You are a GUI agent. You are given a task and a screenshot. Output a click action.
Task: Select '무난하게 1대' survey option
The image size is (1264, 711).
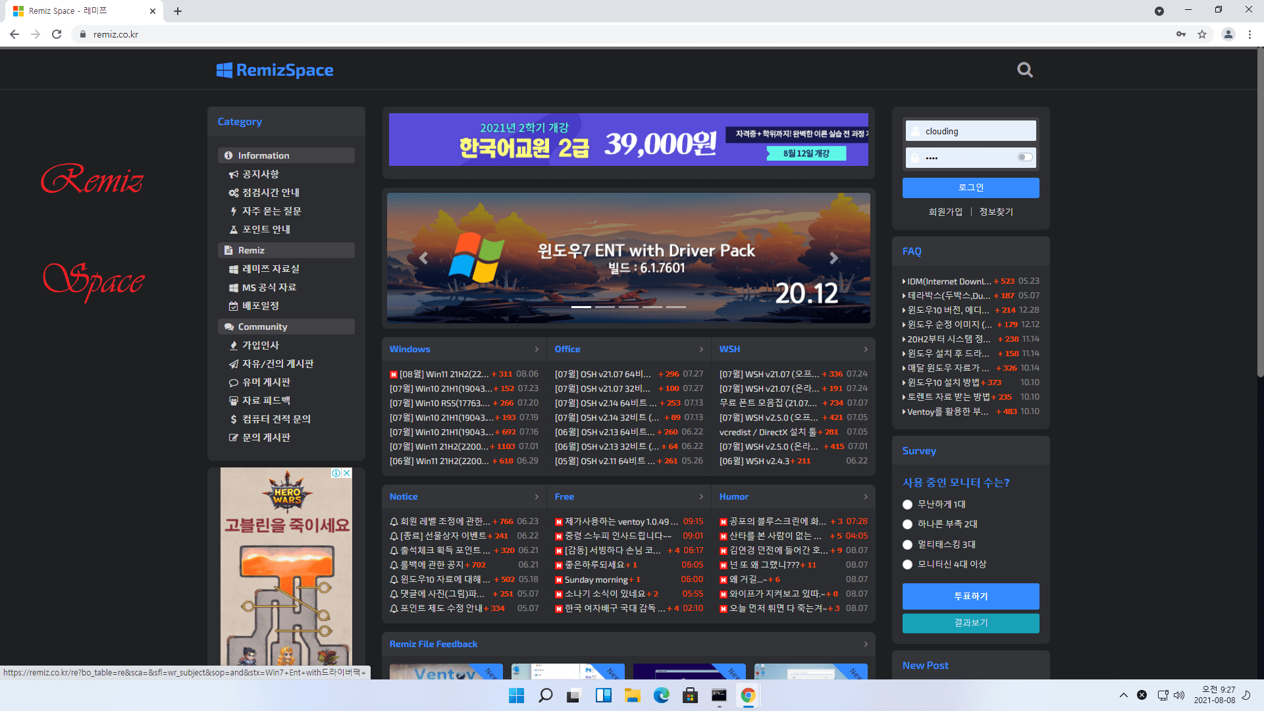[907, 504]
